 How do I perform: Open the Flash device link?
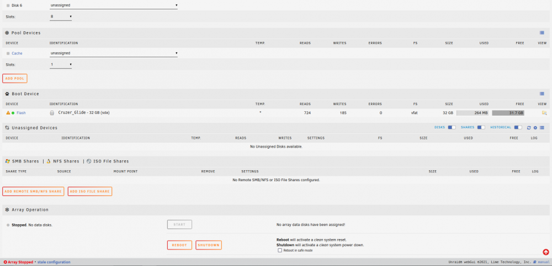(21, 113)
